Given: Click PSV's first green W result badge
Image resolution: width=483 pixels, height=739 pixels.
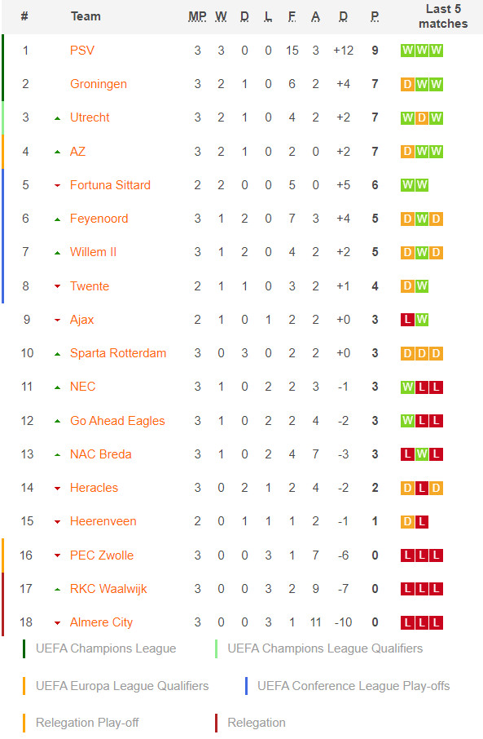Looking at the screenshot, I should click(x=407, y=51).
